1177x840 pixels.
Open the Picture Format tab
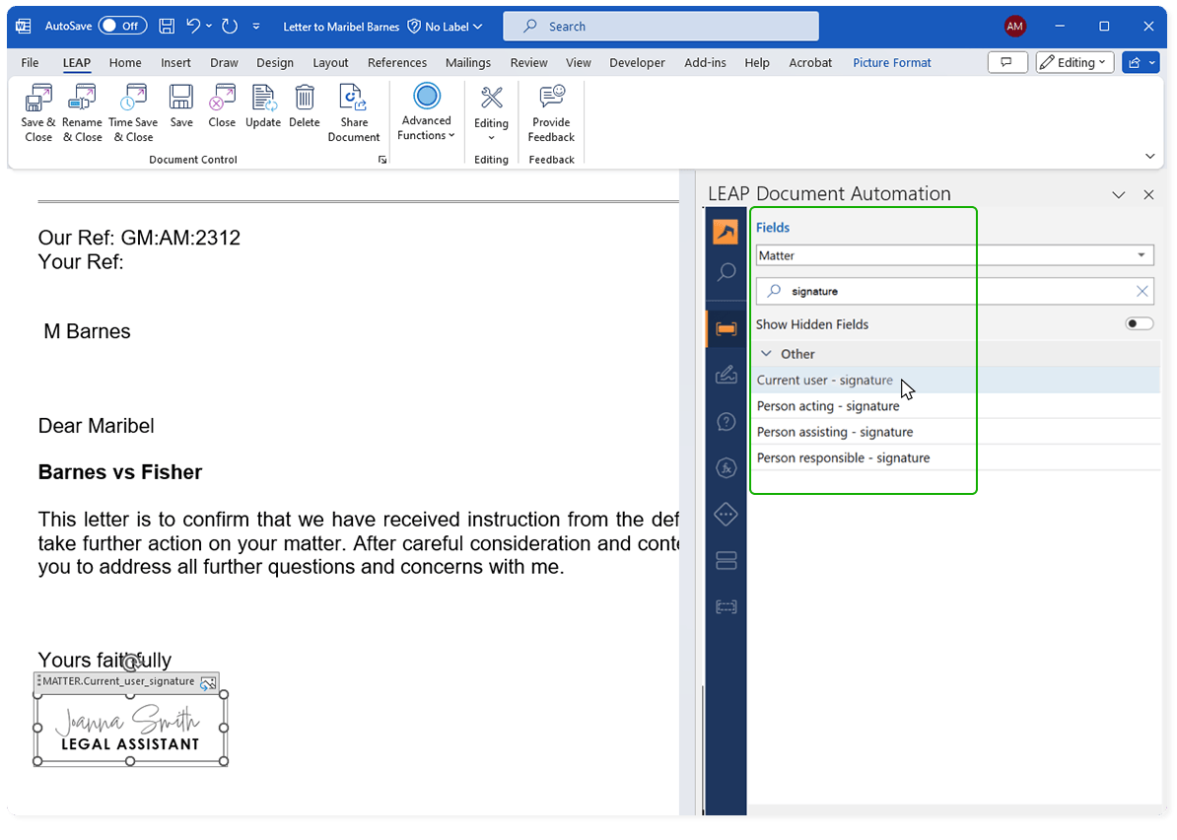click(x=892, y=62)
